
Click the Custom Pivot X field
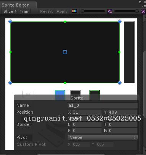pyautogui.click(x=81, y=144)
